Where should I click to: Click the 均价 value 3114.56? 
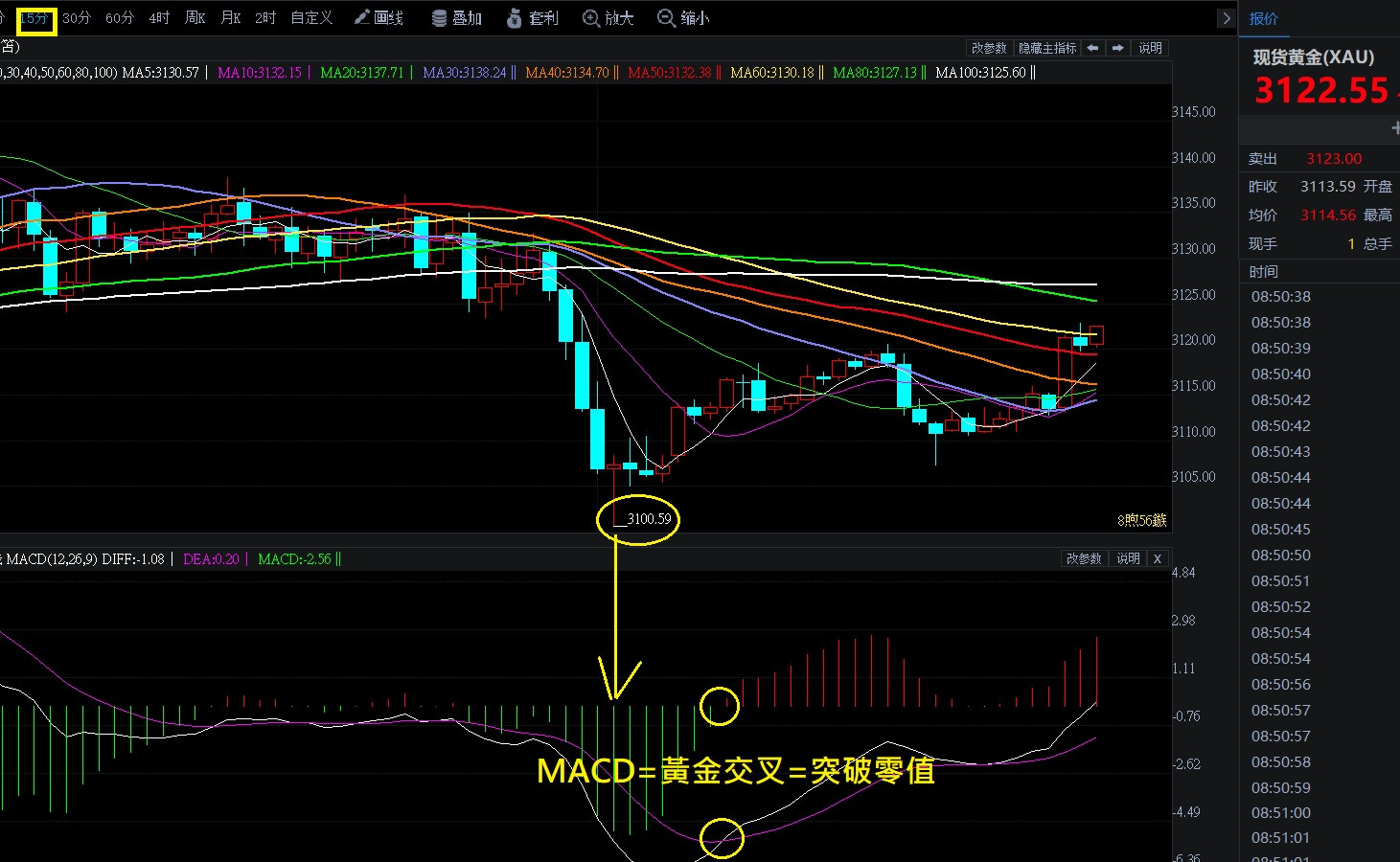[x=1328, y=215]
